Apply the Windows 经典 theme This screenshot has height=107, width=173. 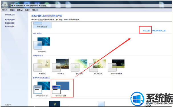61,89
